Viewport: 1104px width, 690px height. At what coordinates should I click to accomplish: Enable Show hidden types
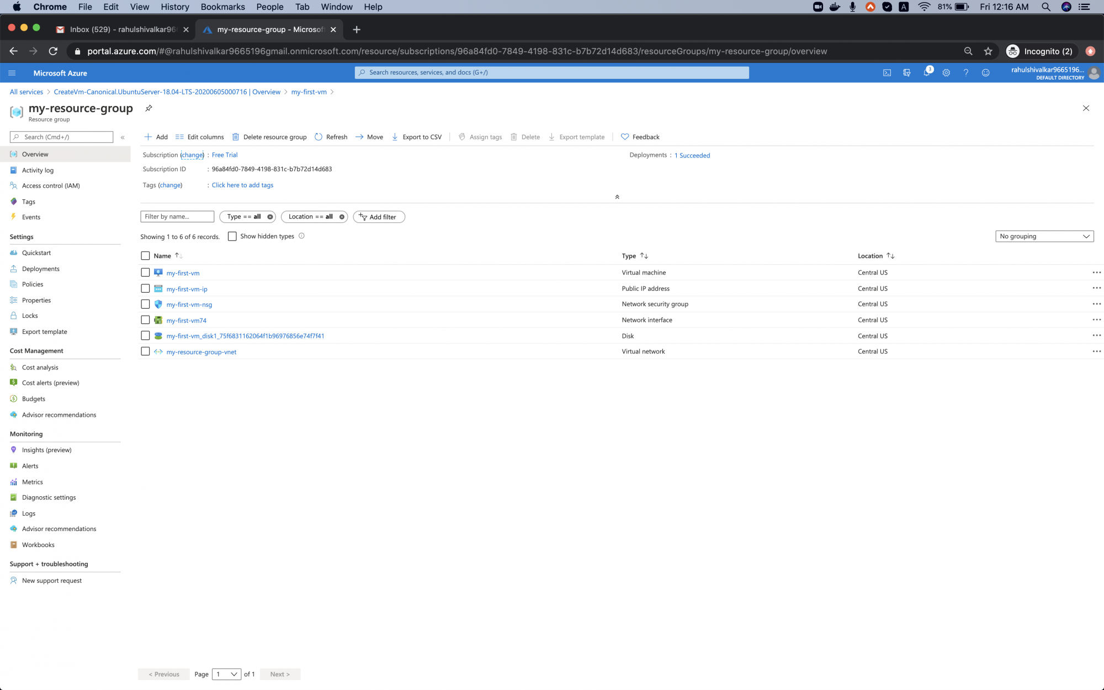232,236
